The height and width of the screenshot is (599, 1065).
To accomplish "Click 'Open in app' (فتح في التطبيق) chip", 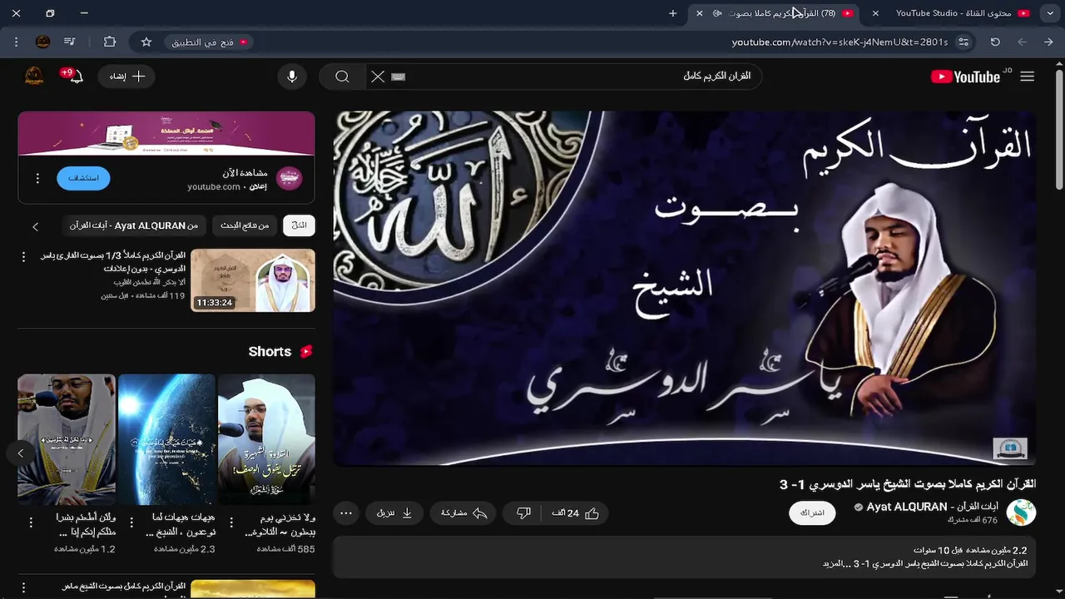I will pos(210,42).
